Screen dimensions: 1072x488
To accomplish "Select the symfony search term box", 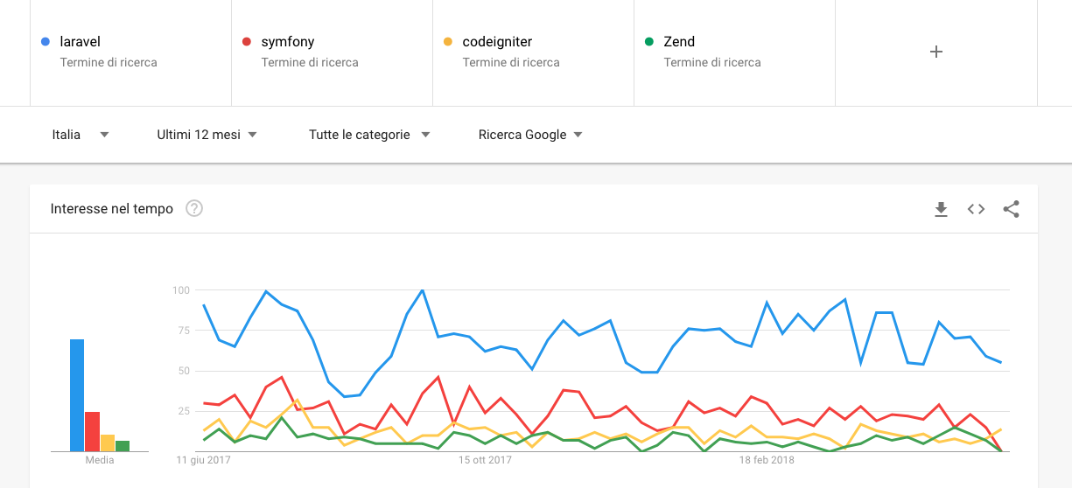I will [x=333, y=52].
